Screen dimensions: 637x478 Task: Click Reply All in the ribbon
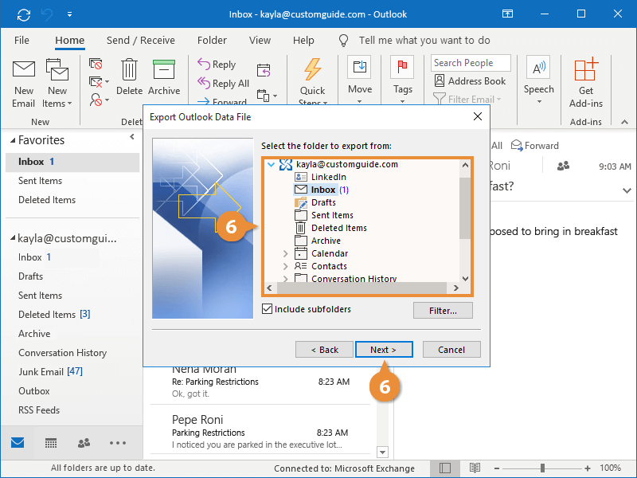coord(223,84)
